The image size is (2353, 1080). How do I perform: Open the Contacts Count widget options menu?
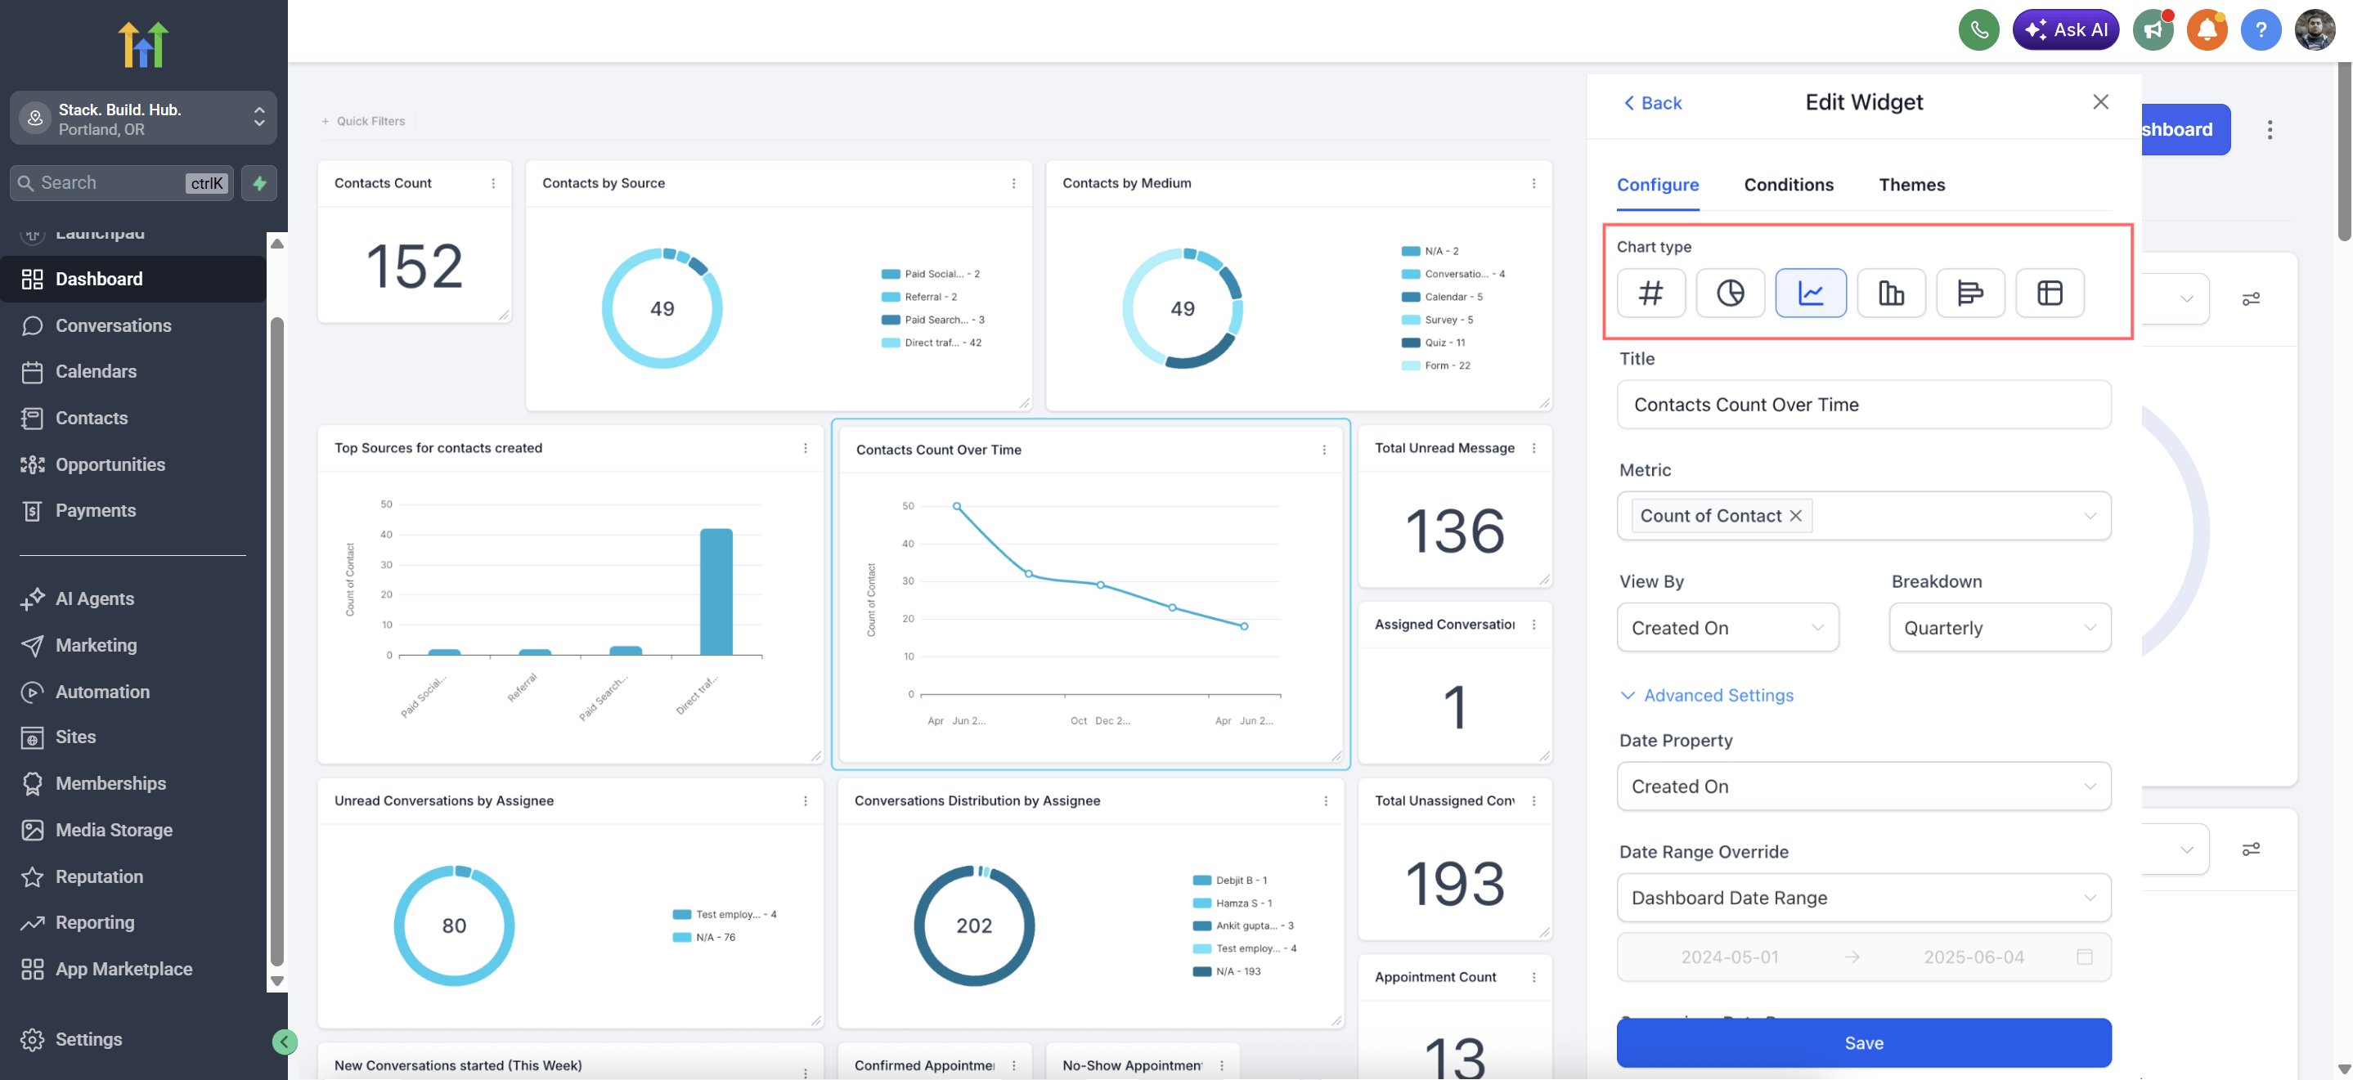[493, 183]
